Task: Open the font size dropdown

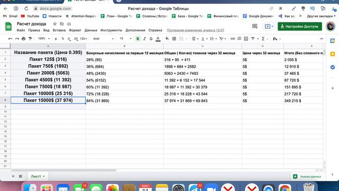Action: click(x=126, y=39)
